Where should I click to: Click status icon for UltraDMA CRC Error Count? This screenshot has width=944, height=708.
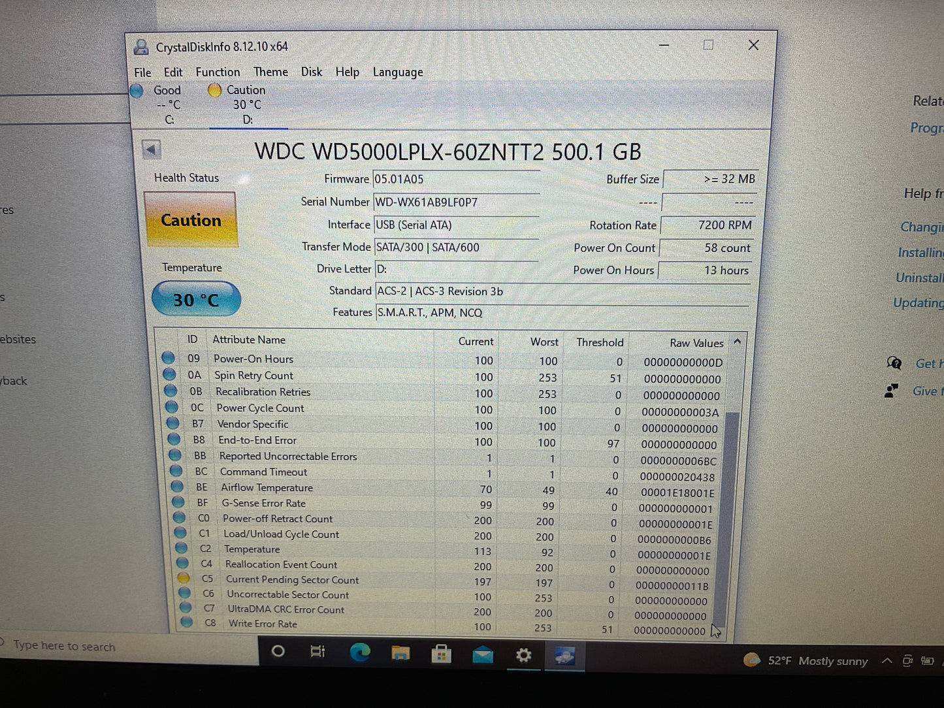(186, 608)
